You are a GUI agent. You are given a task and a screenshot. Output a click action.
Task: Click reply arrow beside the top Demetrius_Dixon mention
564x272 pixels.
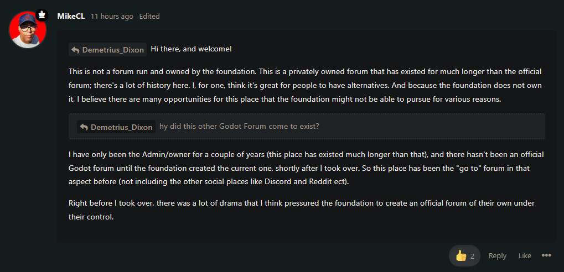(x=75, y=50)
